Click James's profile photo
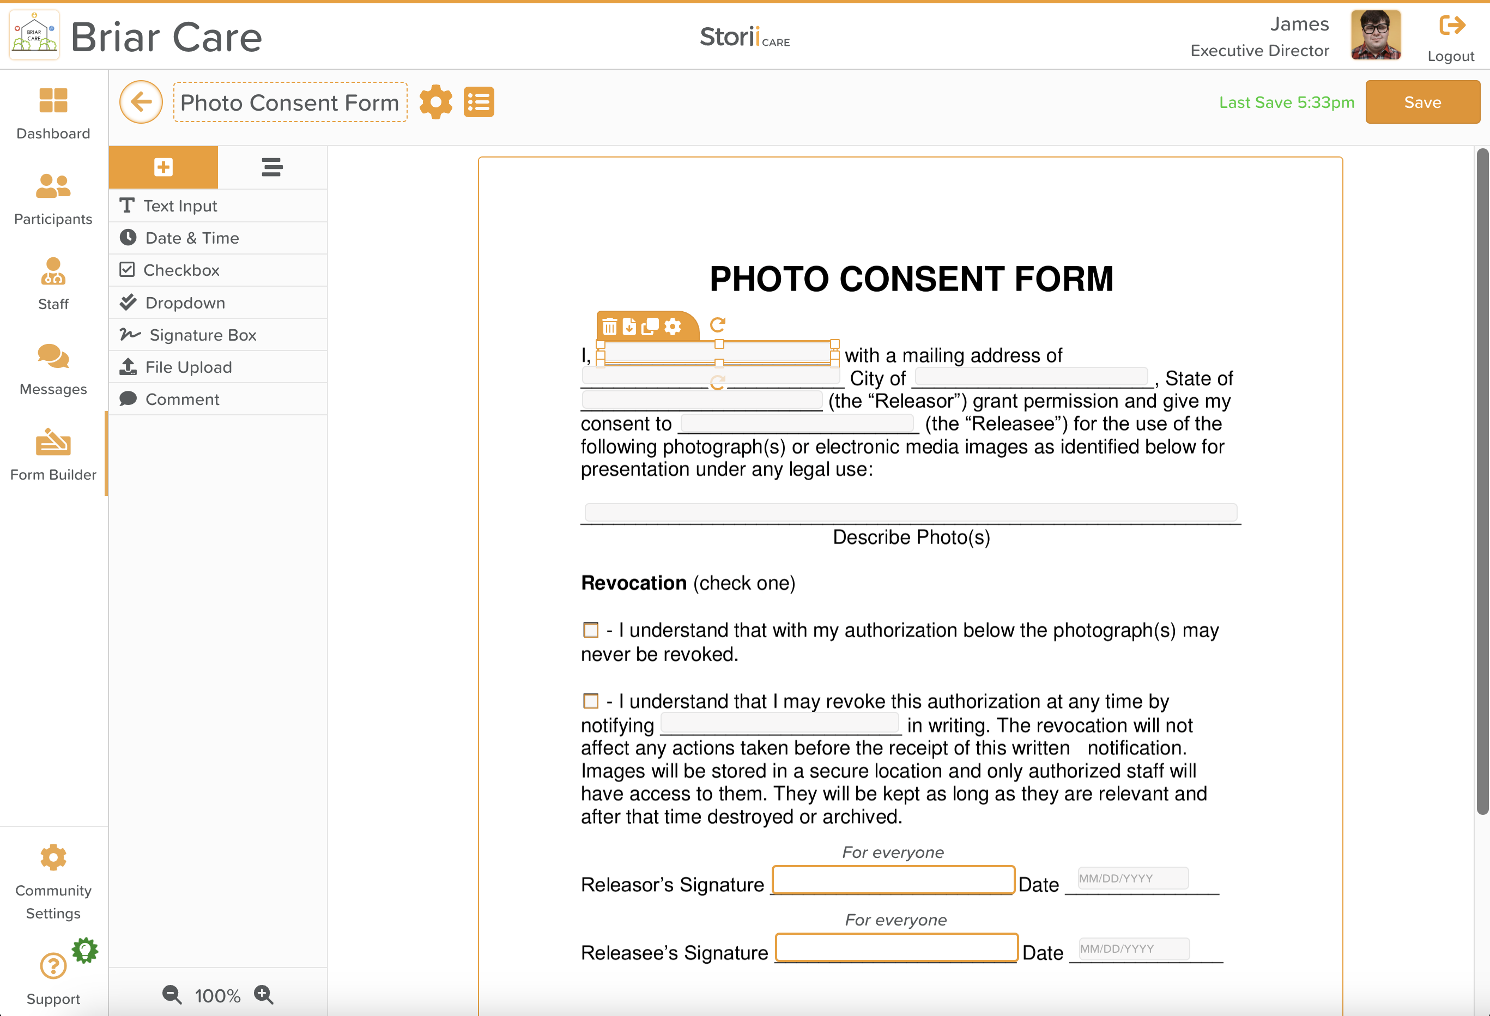This screenshot has width=1490, height=1016. coord(1376,35)
